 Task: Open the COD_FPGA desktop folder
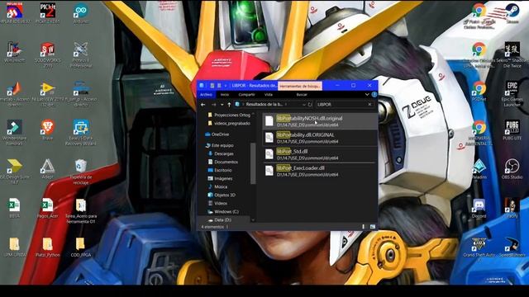tap(81, 247)
